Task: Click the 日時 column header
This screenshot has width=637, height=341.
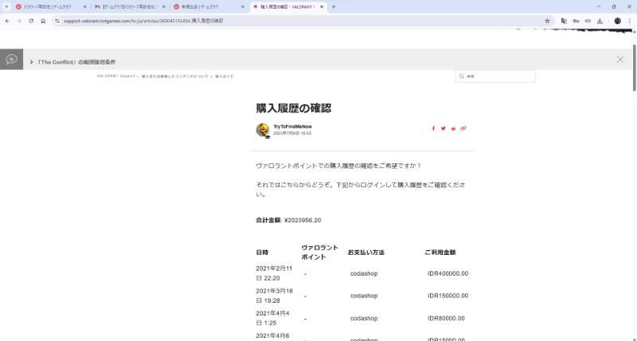Action: [x=262, y=253]
